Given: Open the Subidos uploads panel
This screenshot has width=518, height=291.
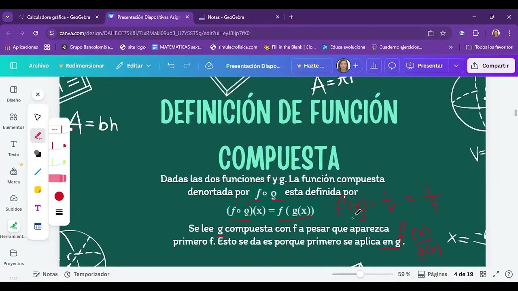Looking at the screenshot, I should click(13, 203).
